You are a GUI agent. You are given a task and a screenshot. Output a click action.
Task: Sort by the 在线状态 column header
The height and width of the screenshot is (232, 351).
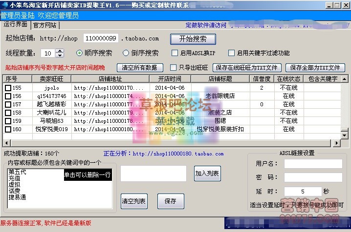[x=288, y=79]
